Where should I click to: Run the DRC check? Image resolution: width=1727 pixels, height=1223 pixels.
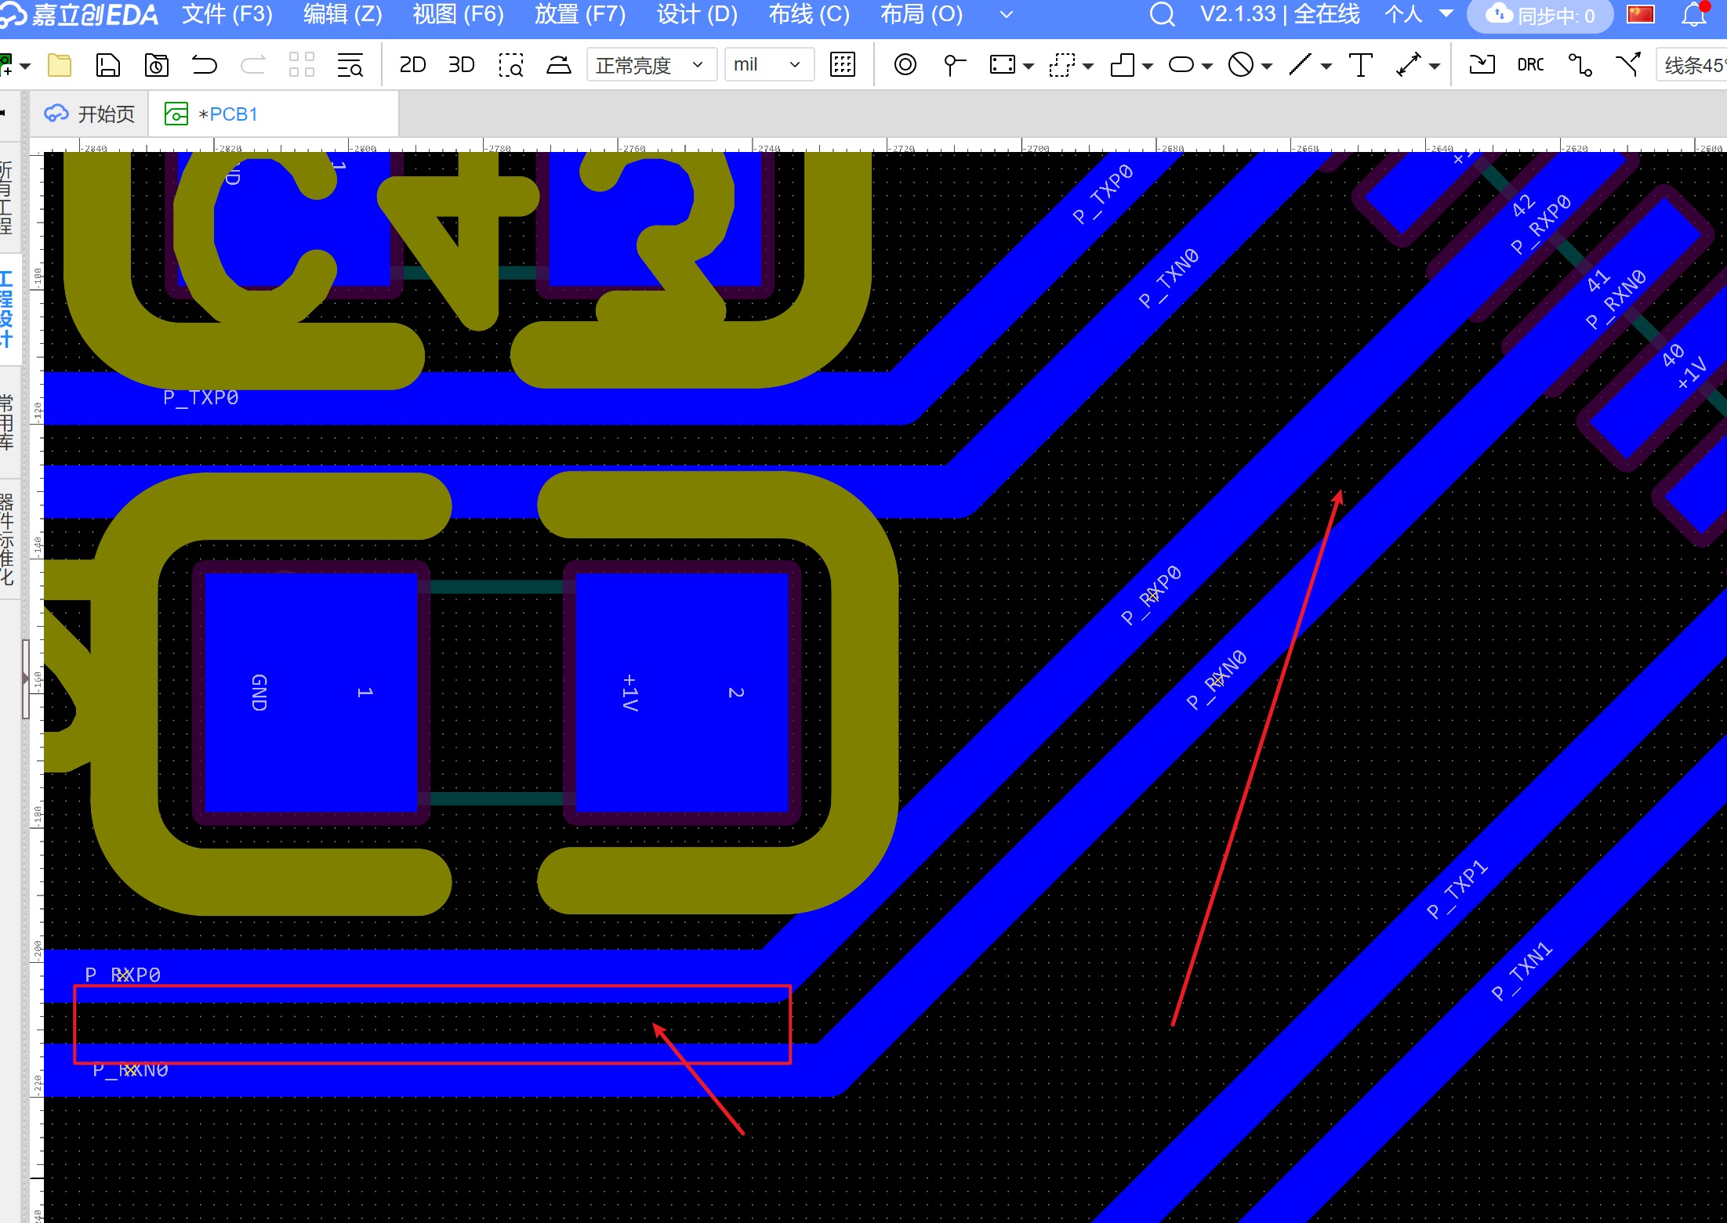[x=1530, y=65]
